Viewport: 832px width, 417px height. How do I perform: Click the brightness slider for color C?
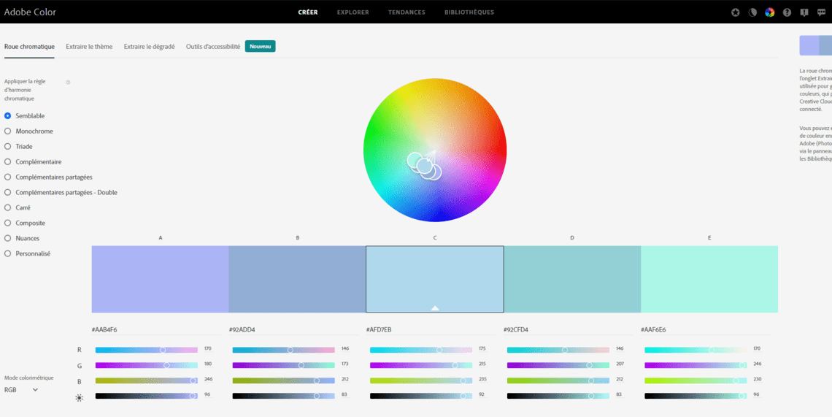(x=421, y=397)
